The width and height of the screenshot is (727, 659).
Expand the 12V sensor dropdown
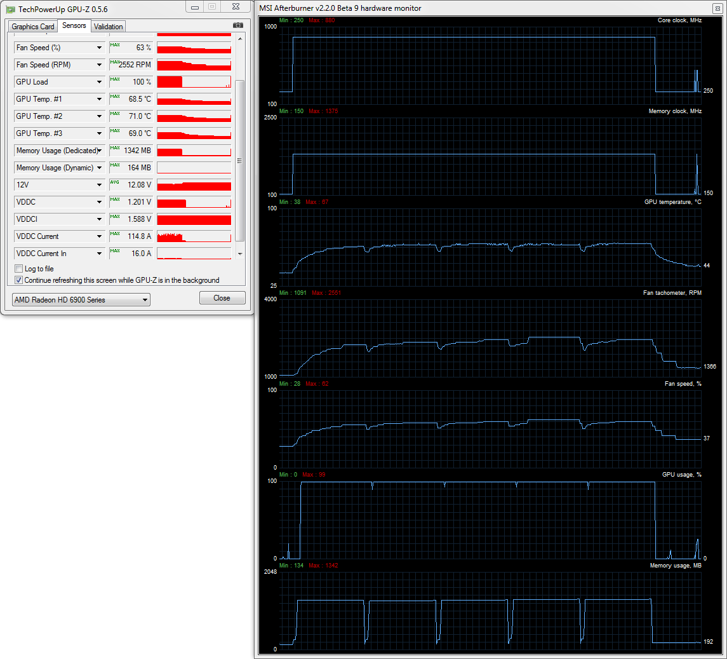(x=99, y=185)
